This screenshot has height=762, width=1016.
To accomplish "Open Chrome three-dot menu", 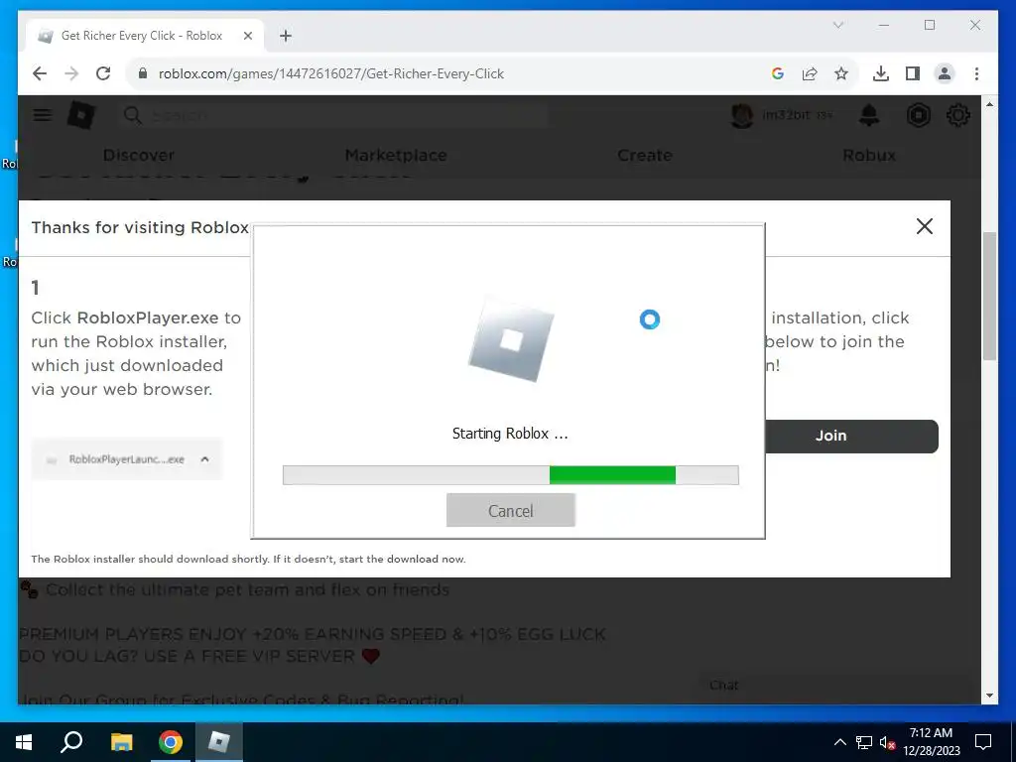I will [x=976, y=73].
